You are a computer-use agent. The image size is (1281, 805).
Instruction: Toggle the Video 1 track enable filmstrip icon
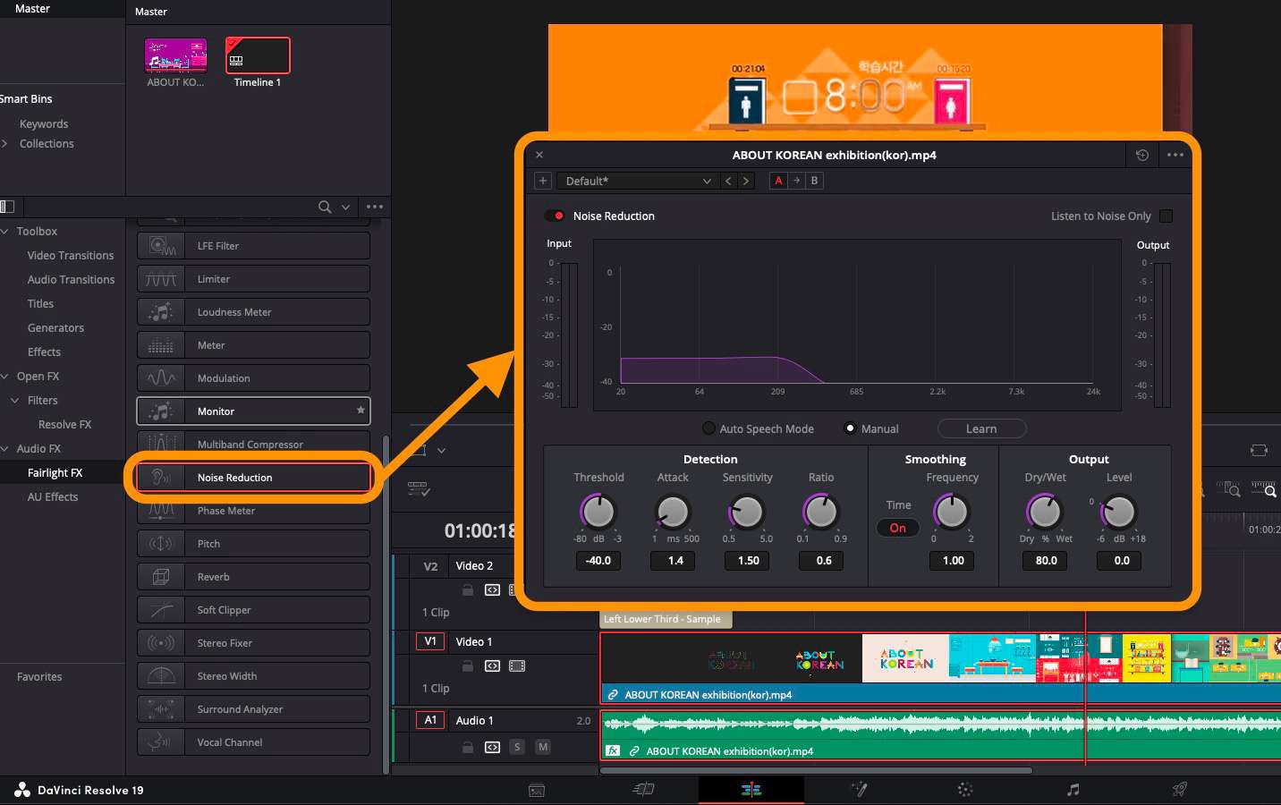click(517, 665)
